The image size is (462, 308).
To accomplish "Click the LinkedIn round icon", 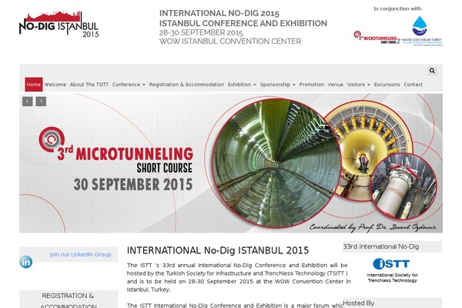I will pyautogui.click(x=26, y=262).
